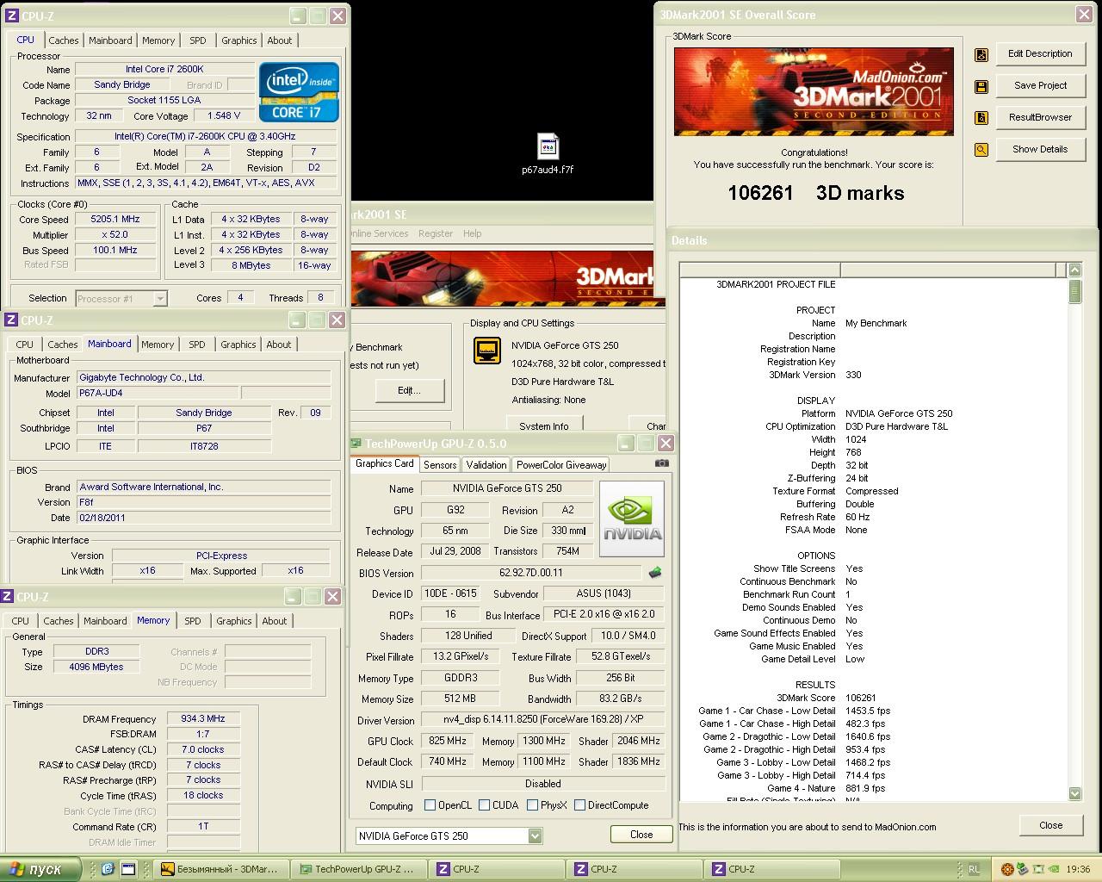Click the GPU-Z BIOS Version field 62.92.7D.00.11
Image resolution: width=1102 pixels, height=882 pixels.
pos(530,573)
